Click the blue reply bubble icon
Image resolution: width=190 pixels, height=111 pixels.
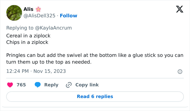coord(38,85)
